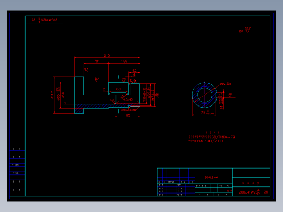The width and height of the screenshot is (283, 212).
Task: Select the "85" dimension below the section
Action: [128, 115]
